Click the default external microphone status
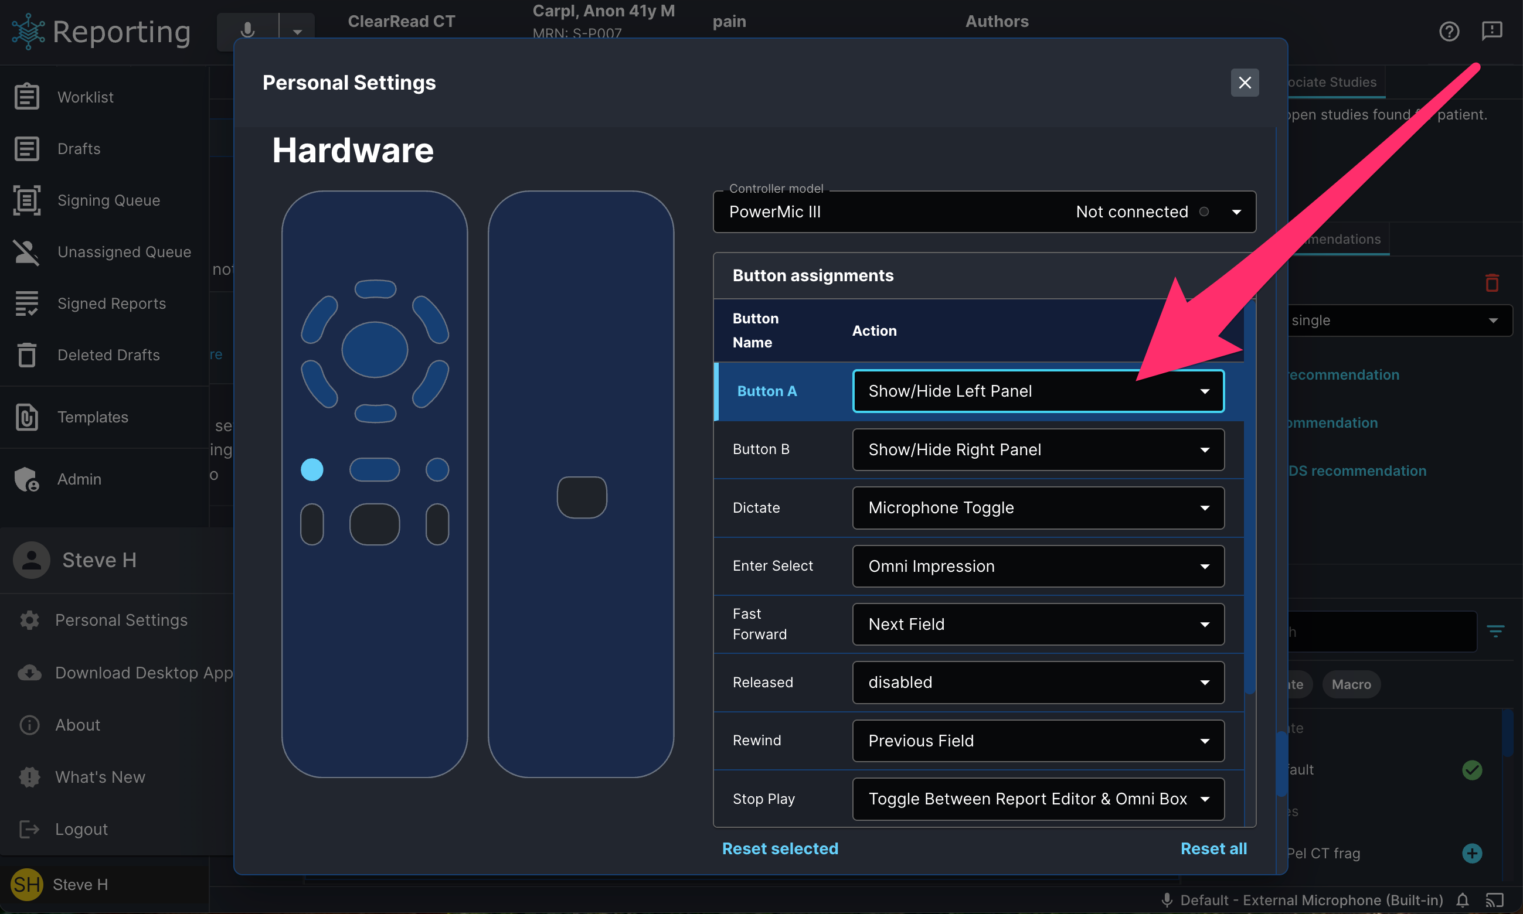This screenshot has width=1523, height=914. pyautogui.click(x=1302, y=901)
